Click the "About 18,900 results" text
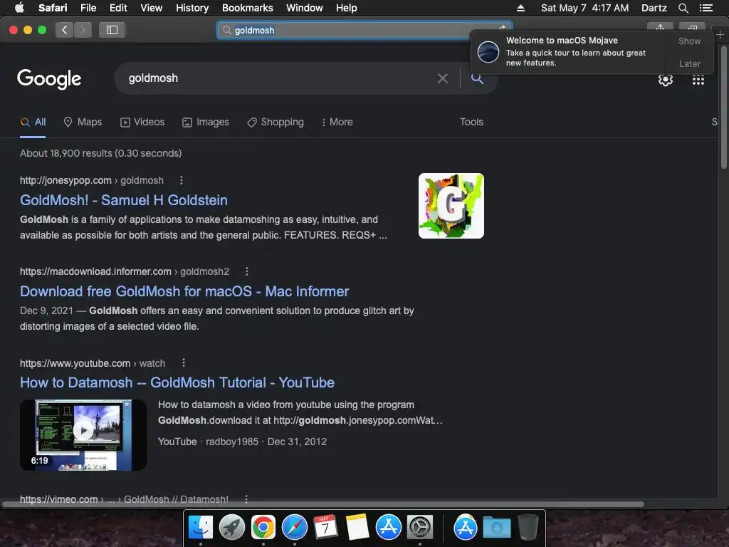This screenshot has height=547, width=729. (x=100, y=154)
